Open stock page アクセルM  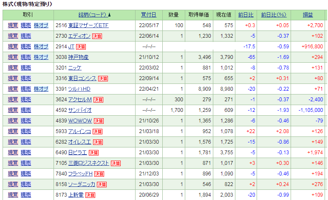[x=80, y=100]
